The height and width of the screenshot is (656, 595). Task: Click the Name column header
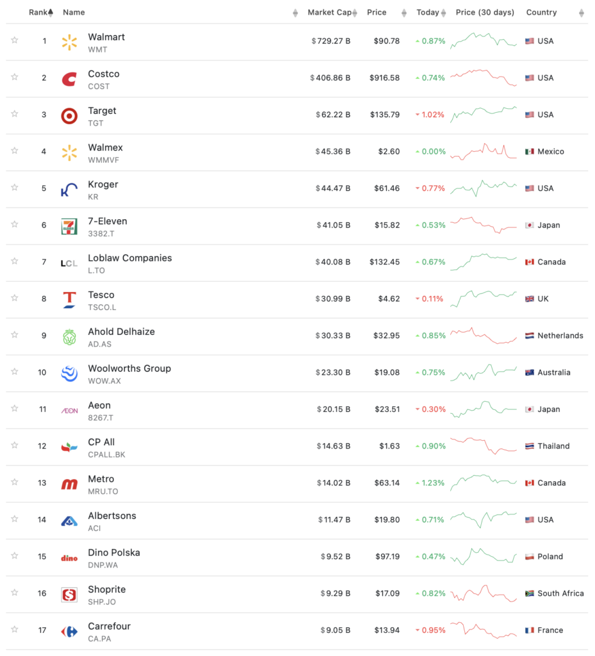pos(74,13)
